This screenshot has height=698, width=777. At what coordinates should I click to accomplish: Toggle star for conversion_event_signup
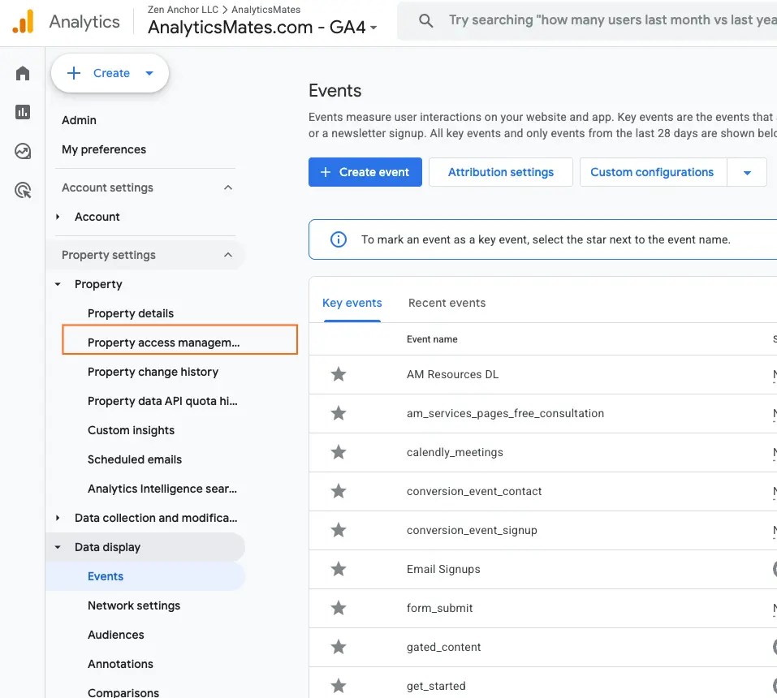tap(339, 530)
